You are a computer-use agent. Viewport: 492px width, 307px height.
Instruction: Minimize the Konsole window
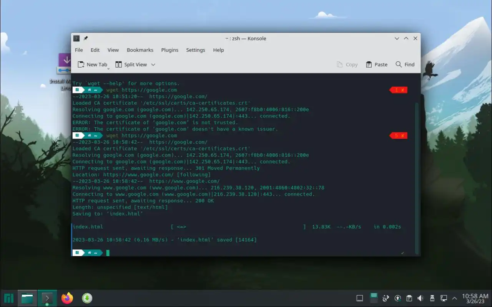397,38
